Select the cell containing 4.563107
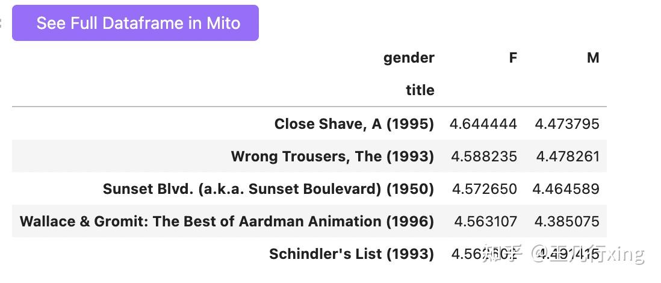The image size is (661, 283). [x=485, y=222]
